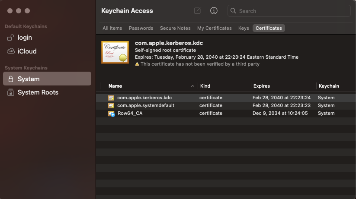Viewport: 356px width, 199px height.
Task: Select the System keychain
Action: [x=29, y=79]
